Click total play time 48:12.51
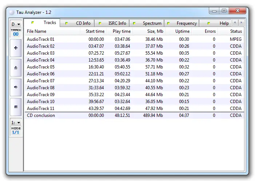Image resolution: width=255 pixels, height=181 pixels. click(122, 115)
